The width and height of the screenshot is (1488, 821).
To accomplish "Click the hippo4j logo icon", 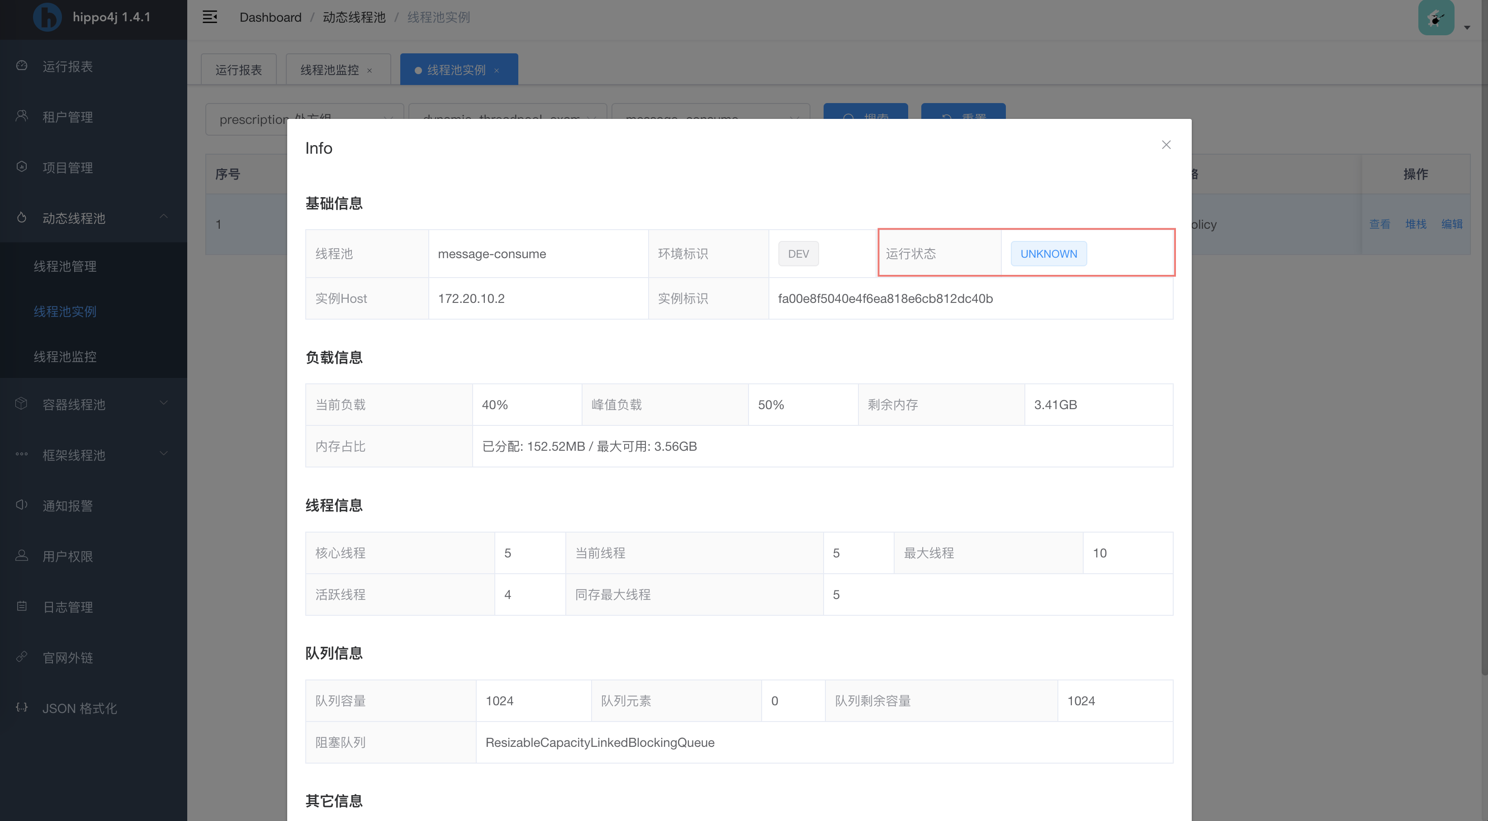I will pyautogui.click(x=47, y=17).
